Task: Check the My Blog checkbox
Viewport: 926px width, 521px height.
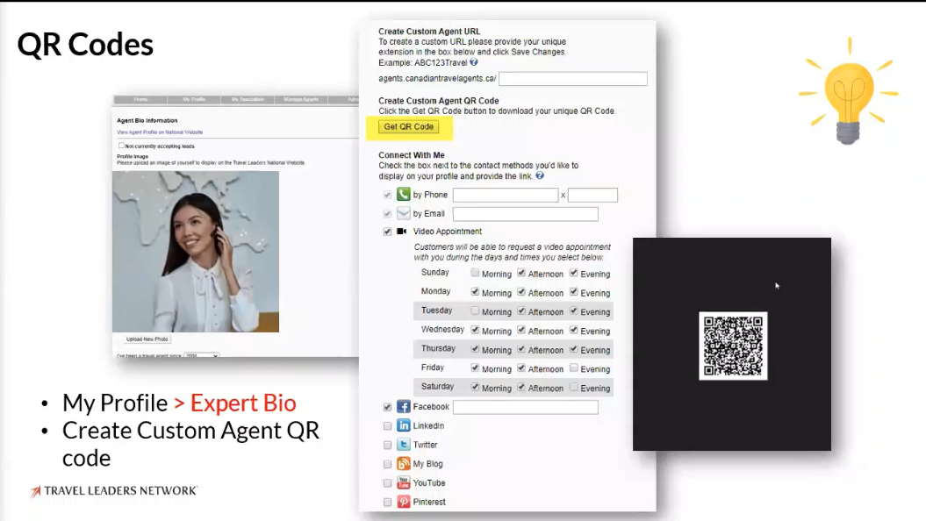Action: [387, 464]
